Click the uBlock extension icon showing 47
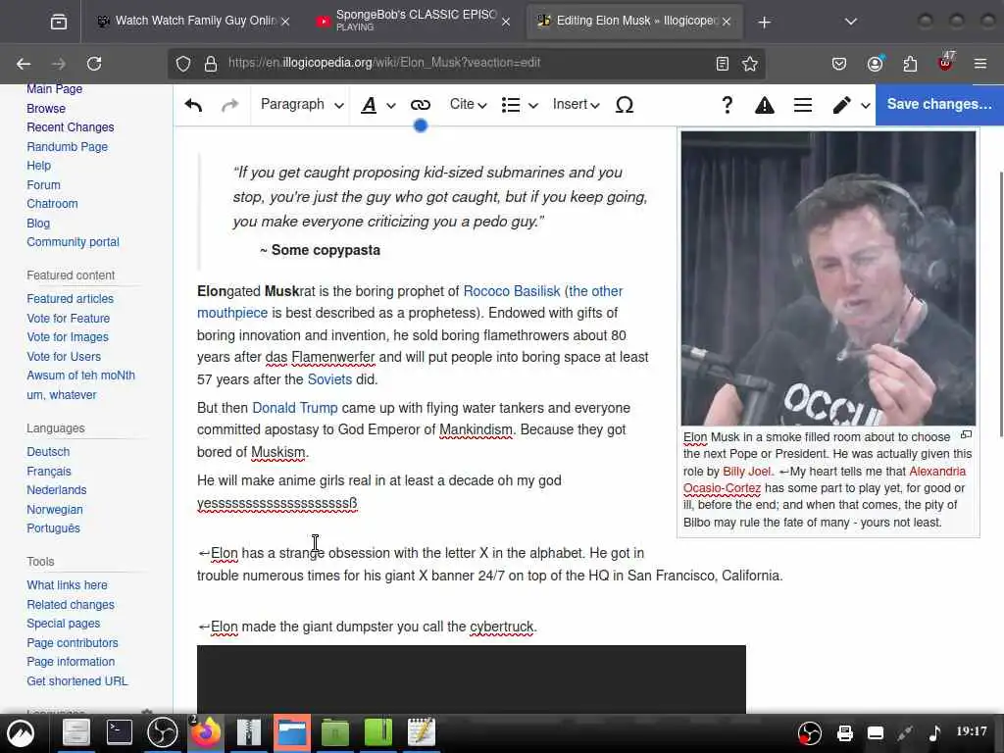The image size is (1004, 753). coord(946,62)
